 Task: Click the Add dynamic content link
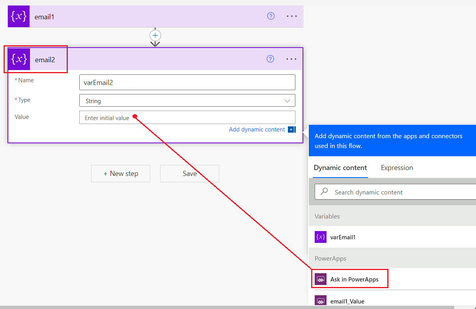pos(257,129)
